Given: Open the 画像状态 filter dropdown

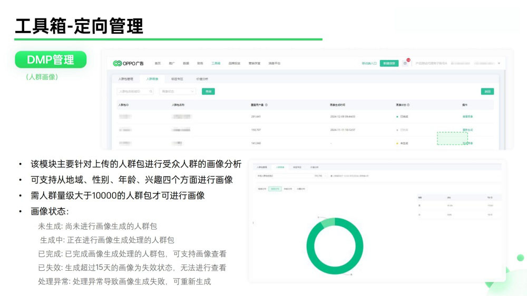Looking at the screenshot, I should 177,91.
